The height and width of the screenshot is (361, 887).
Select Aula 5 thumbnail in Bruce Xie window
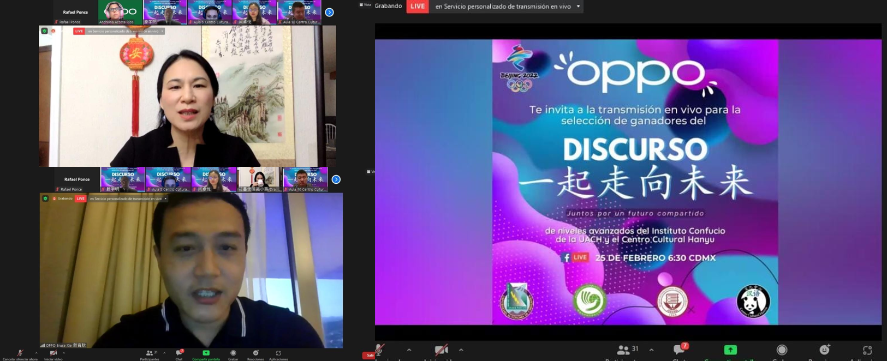[168, 179]
